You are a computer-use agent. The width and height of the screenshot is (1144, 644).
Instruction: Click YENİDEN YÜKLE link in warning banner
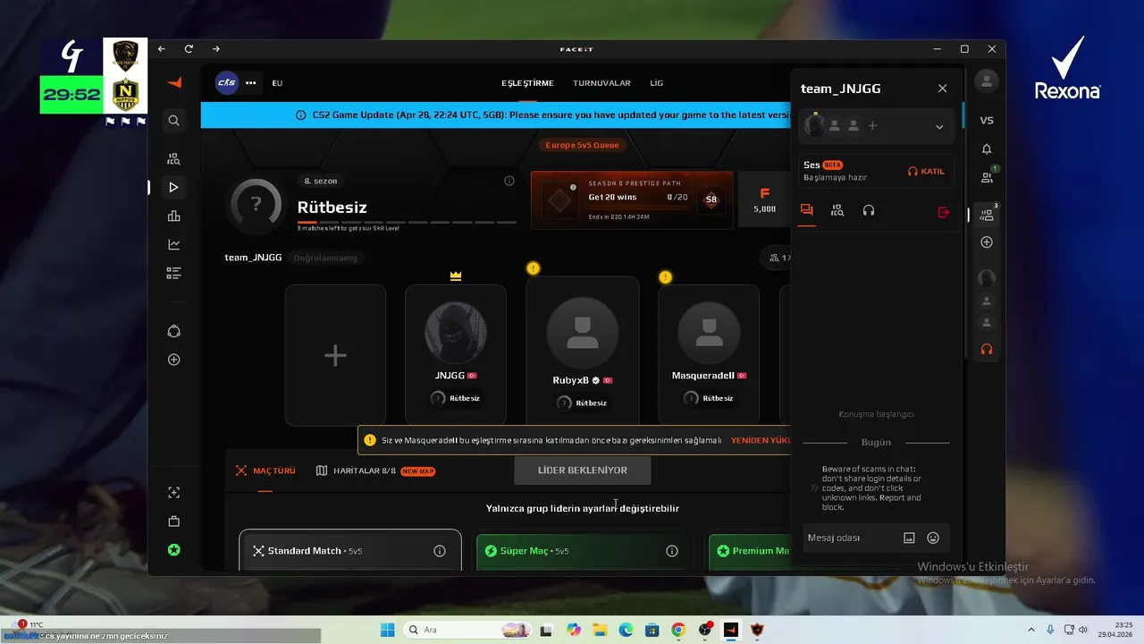pyautogui.click(x=761, y=440)
